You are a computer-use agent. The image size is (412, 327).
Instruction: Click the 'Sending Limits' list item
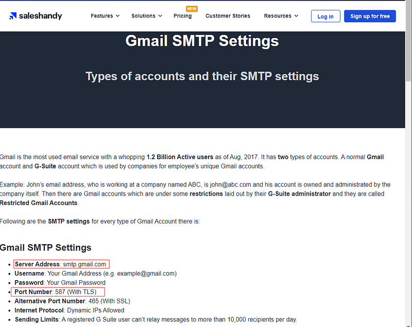pos(156,319)
